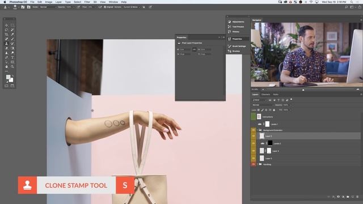
Task: Open the File menu
Action: pyautogui.click(x=32, y=2)
